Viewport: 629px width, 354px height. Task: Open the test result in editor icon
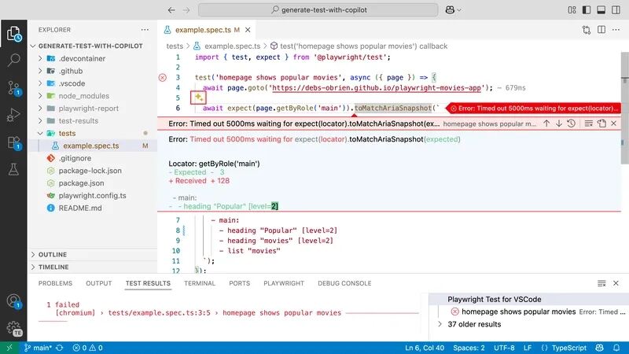[x=601, y=124]
